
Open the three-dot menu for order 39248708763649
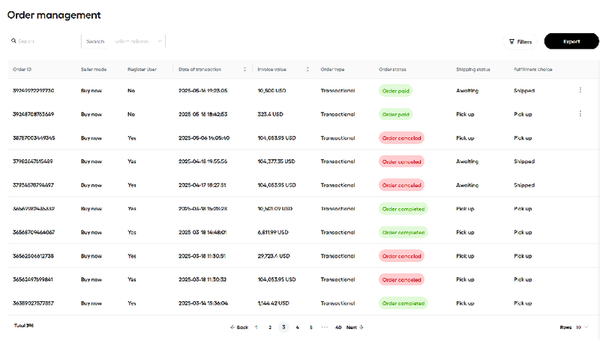point(580,114)
